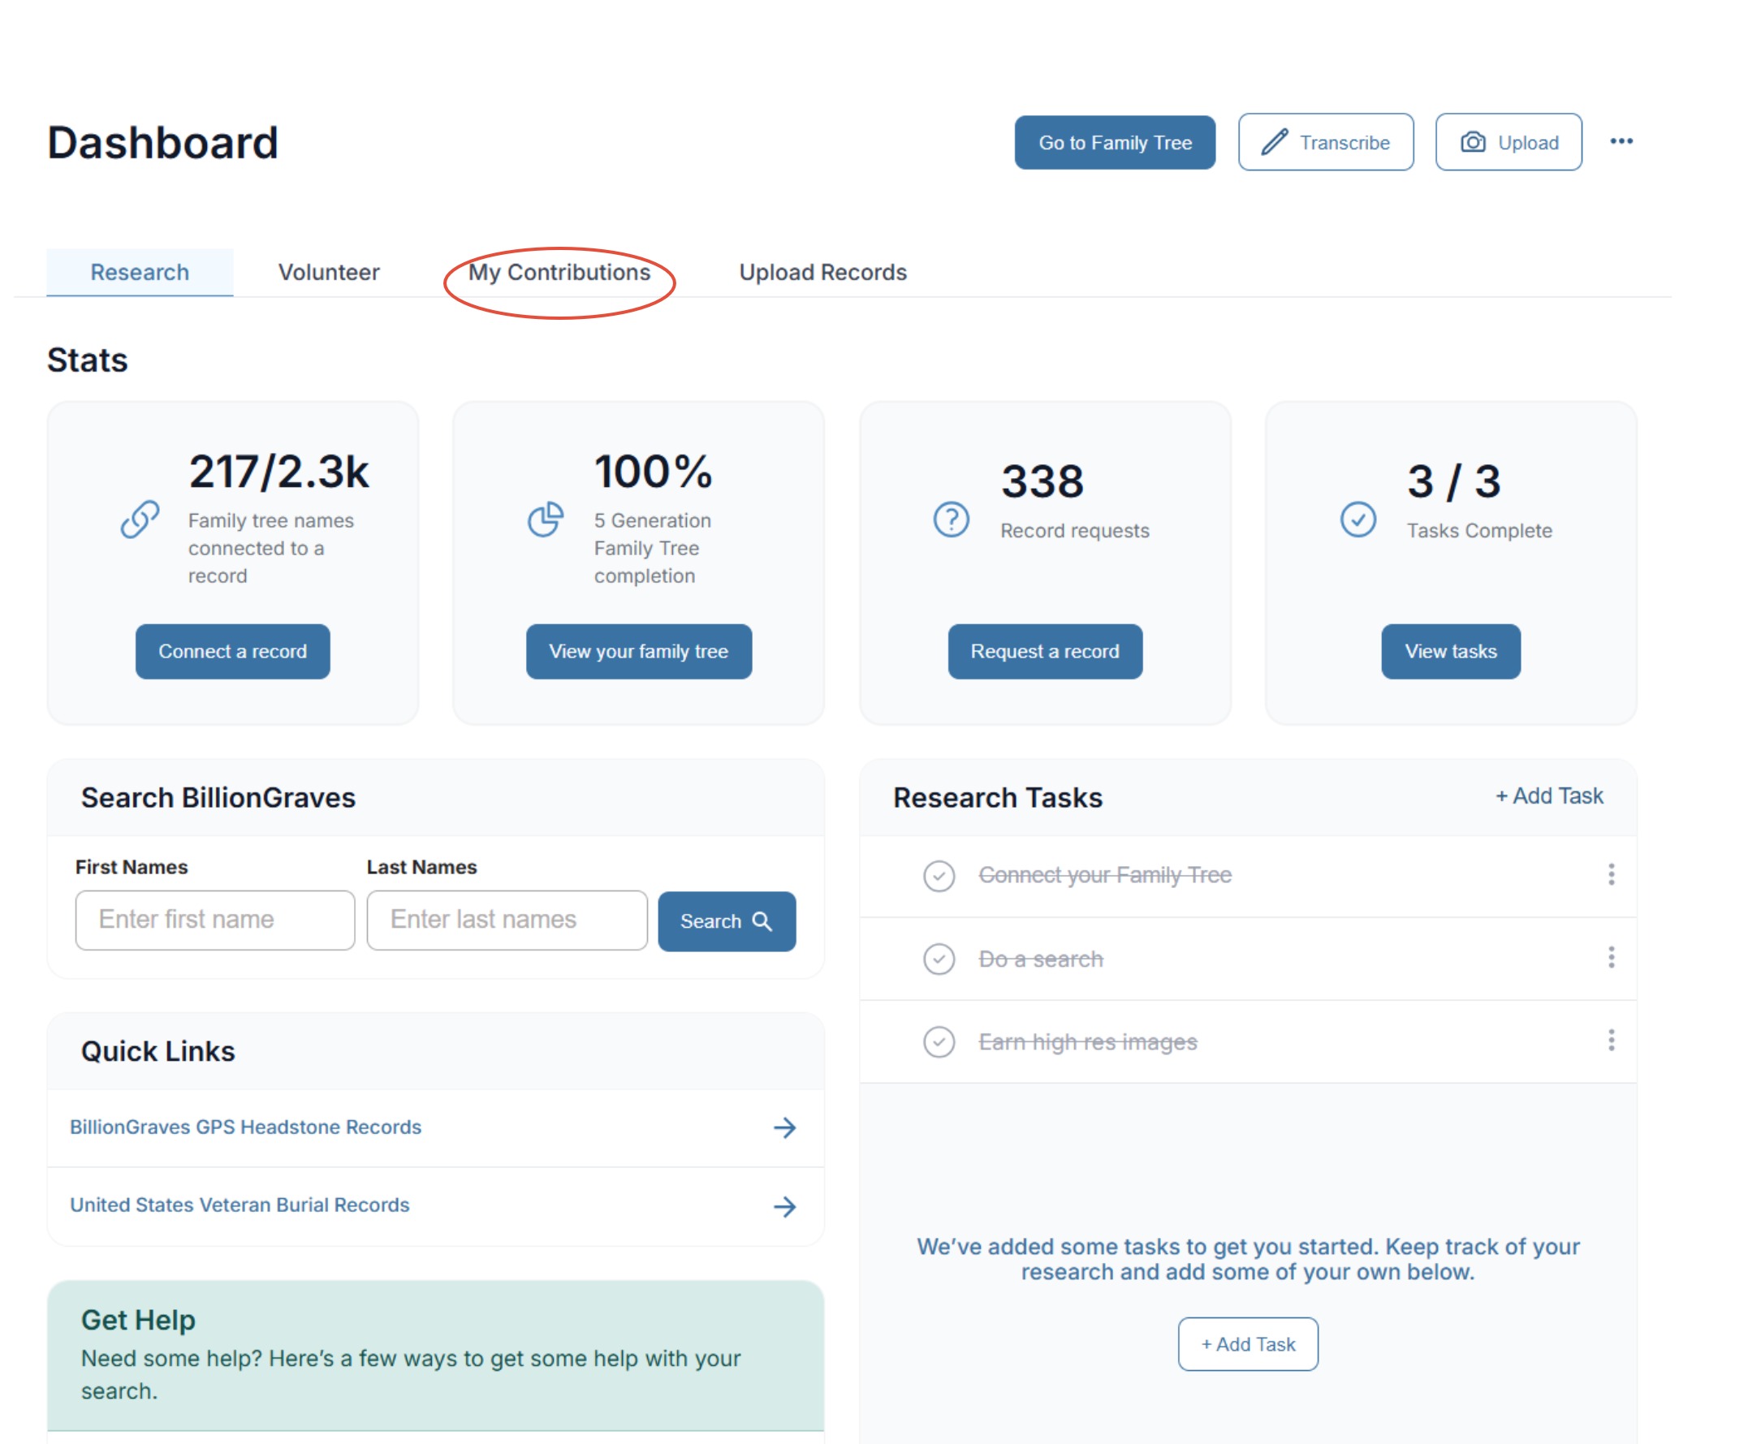
Task: Uncheck the Connect your Family Tree task
Action: click(x=939, y=876)
